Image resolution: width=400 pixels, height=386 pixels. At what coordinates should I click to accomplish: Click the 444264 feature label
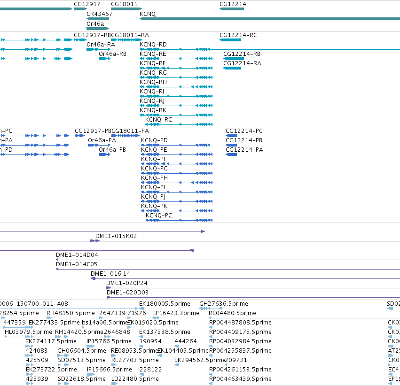[x=186, y=341]
